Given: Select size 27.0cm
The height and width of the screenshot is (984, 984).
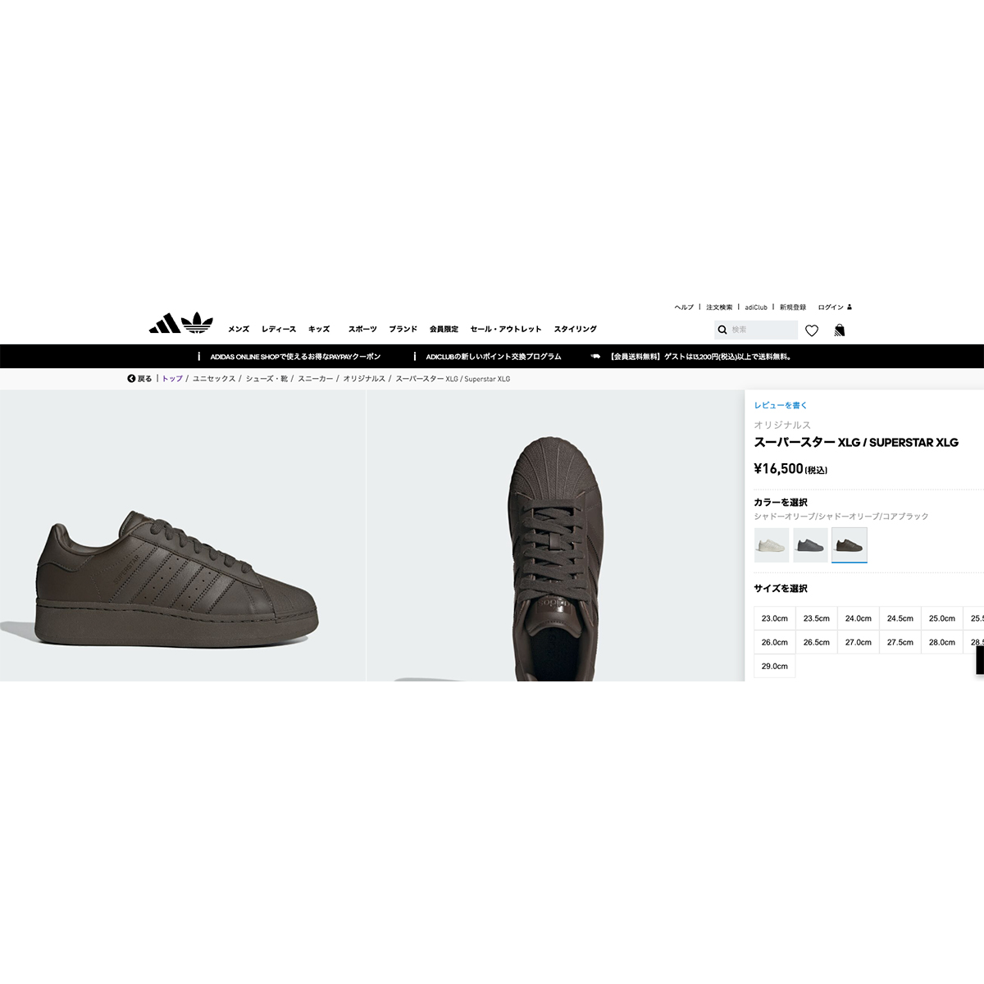Looking at the screenshot, I should pyautogui.click(x=859, y=642).
